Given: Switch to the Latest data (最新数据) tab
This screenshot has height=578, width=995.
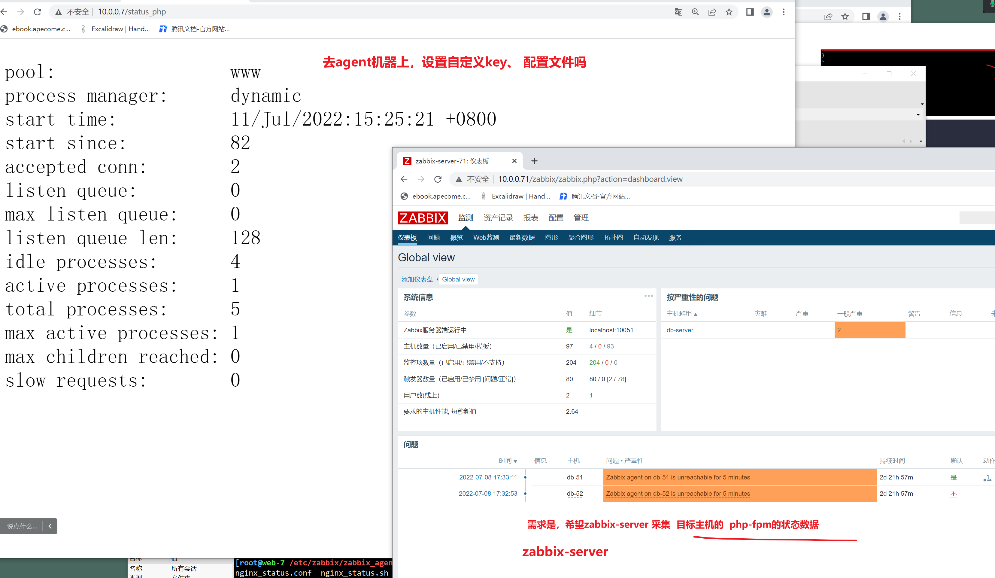Looking at the screenshot, I should pos(522,237).
